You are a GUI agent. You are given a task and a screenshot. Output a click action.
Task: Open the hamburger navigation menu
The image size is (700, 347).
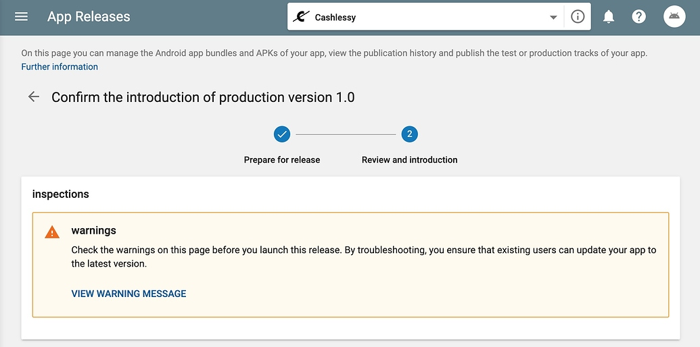[x=21, y=17]
